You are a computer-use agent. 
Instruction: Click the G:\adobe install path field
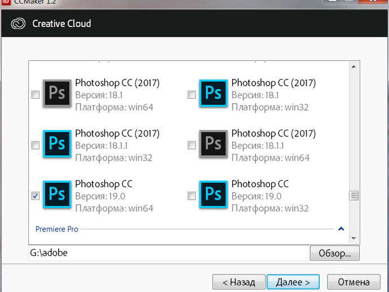pos(169,253)
